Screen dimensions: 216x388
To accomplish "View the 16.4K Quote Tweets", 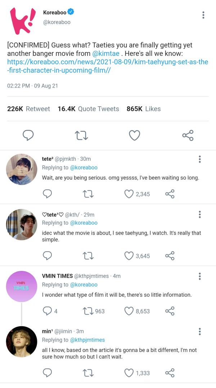I will pos(88,109).
